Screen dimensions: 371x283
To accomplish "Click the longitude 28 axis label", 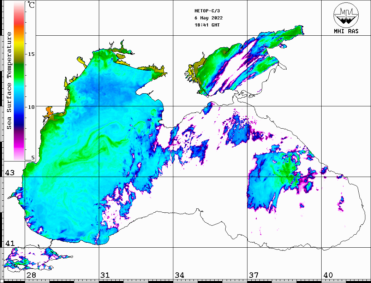I will point(31,275).
